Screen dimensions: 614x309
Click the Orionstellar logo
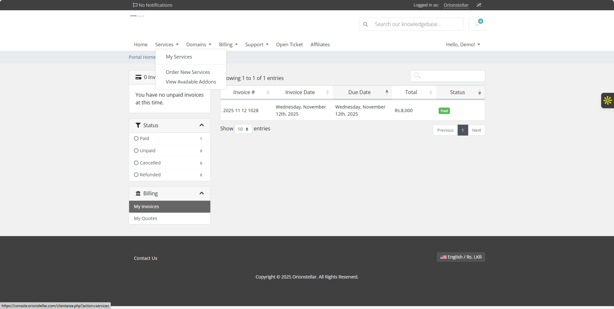pyautogui.click(x=137, y=16)
